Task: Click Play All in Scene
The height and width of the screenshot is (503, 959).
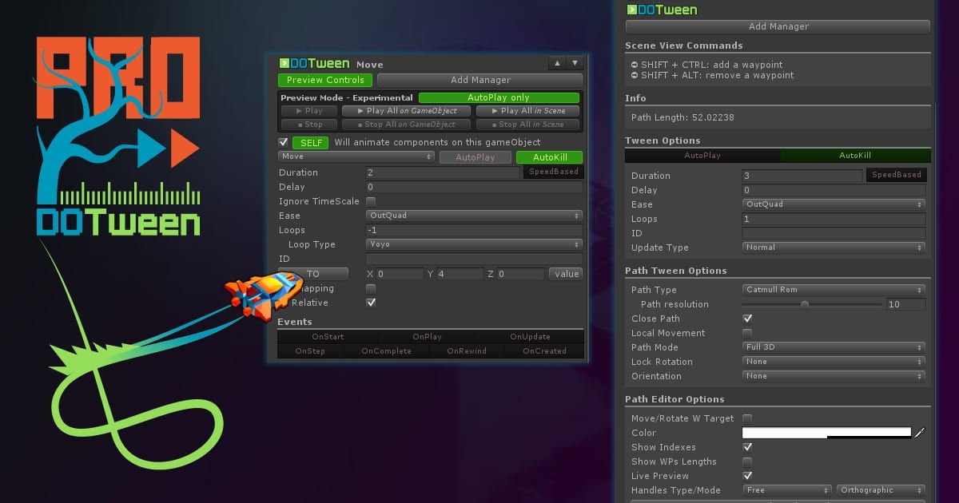Action: [x=528, y=111]
